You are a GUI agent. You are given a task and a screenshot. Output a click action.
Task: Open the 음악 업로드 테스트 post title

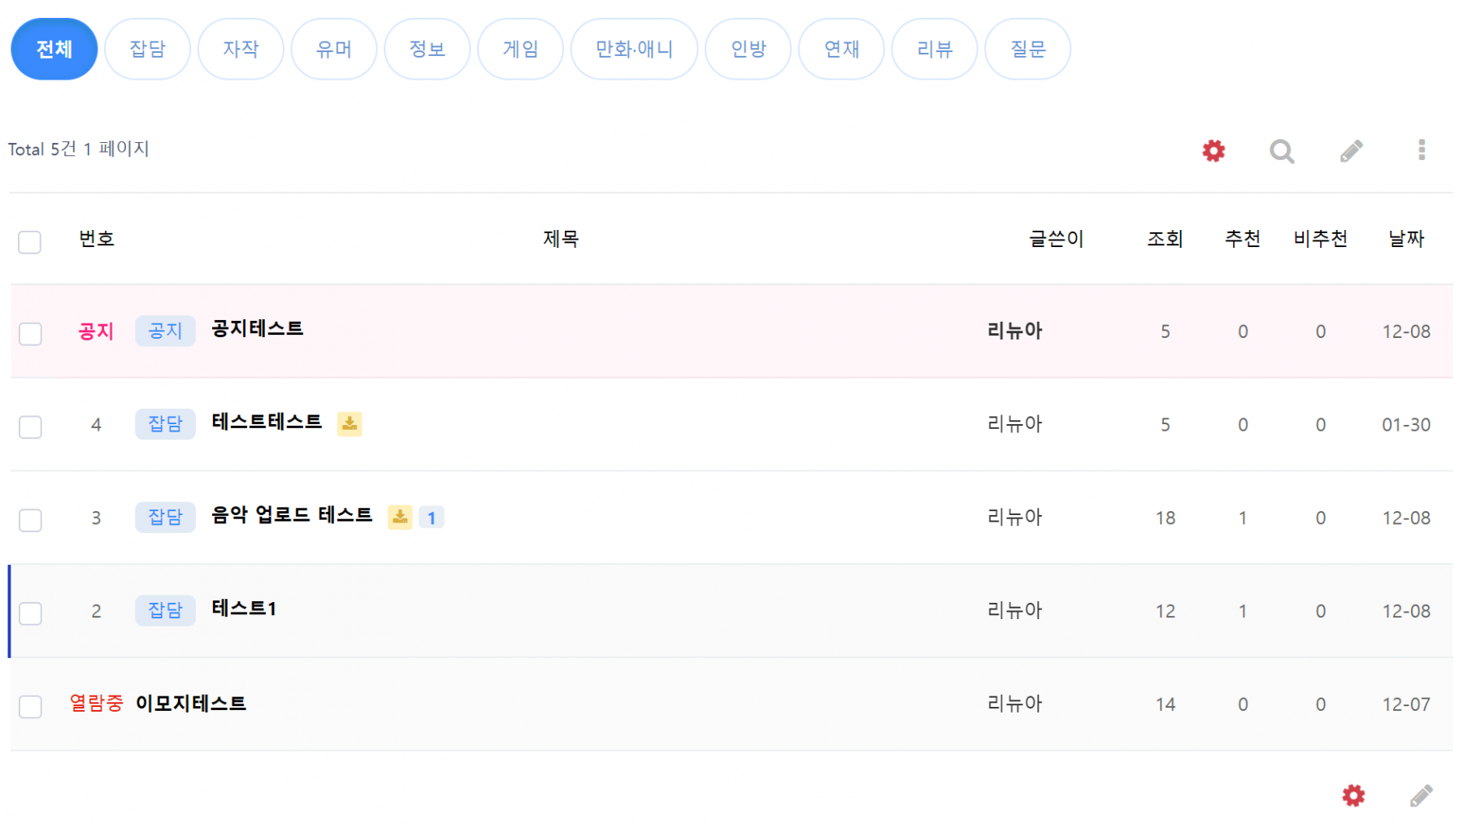coord(292,515)
